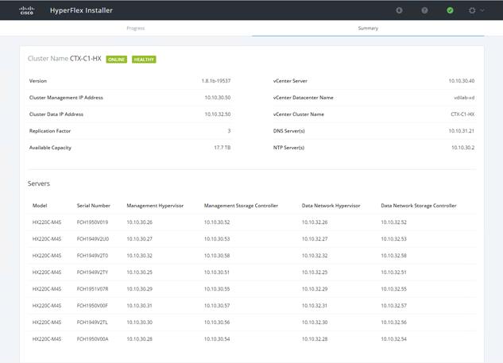Click the ONLINE status badge
This screenshot has width=503, height=363.
pos(117,60)
